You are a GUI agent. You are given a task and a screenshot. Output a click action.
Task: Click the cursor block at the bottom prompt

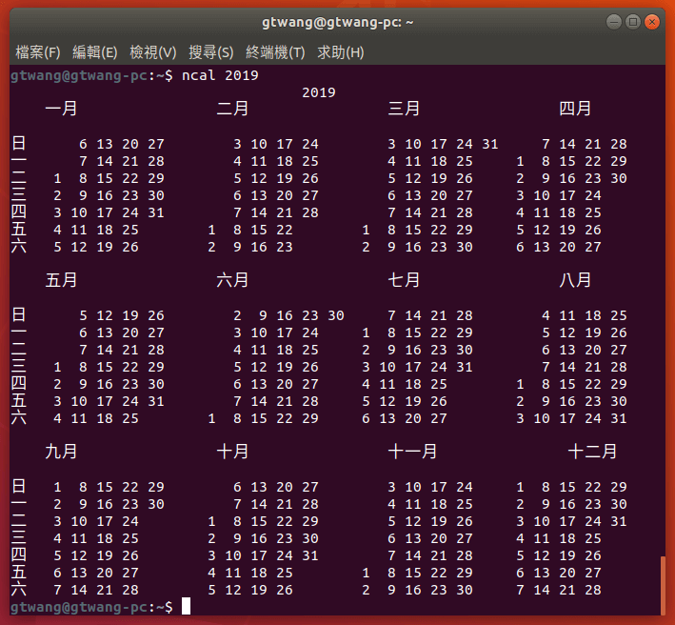point(187,607)
